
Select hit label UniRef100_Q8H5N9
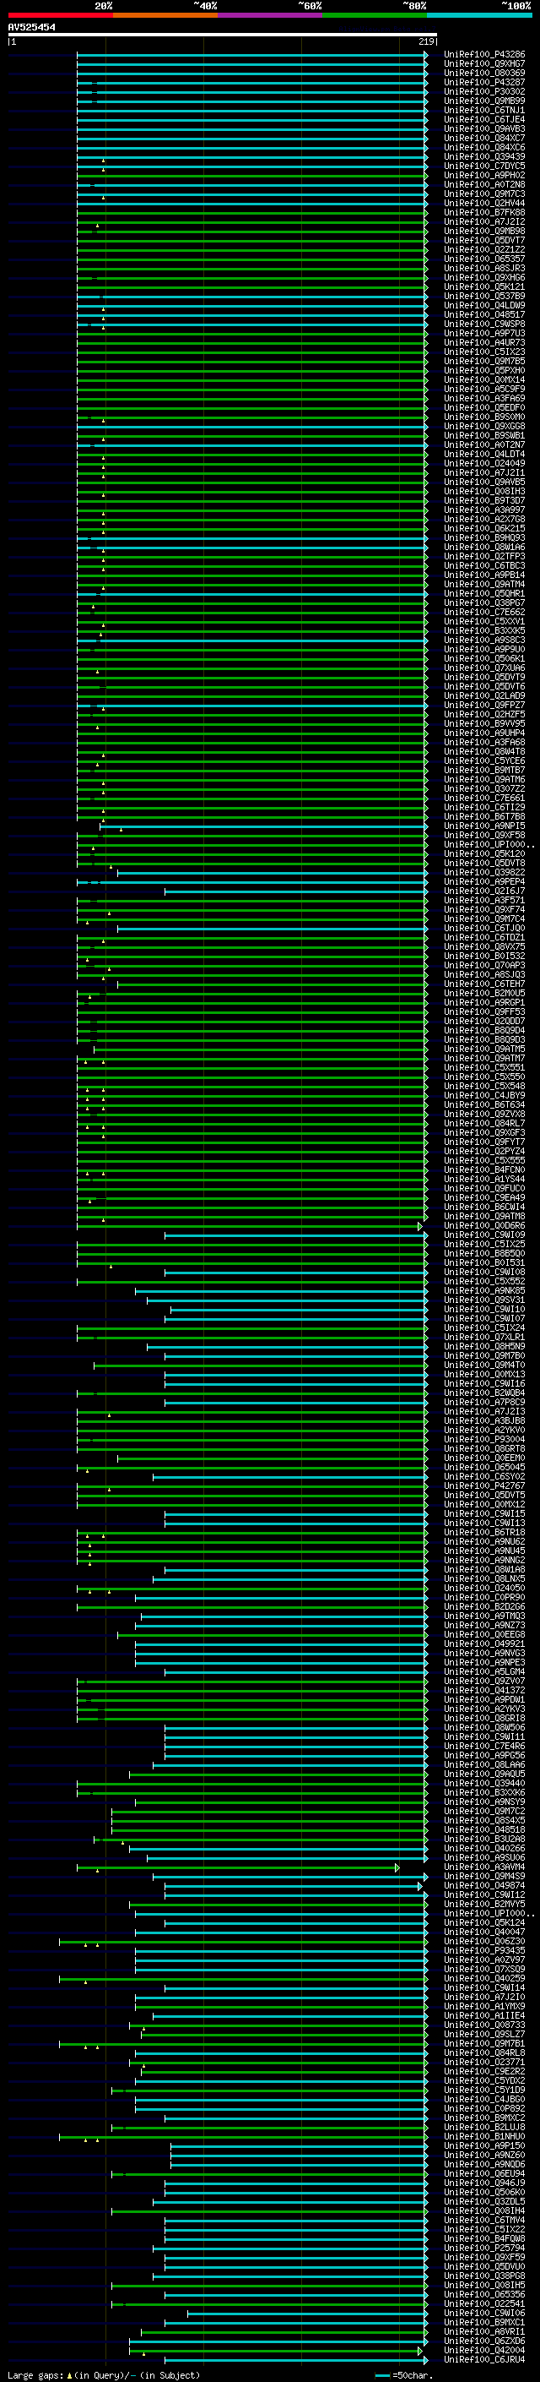point(484,1346)
